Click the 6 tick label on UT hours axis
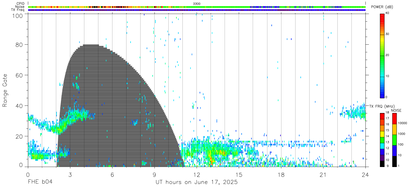The height and width of the screenshot is (189, 411). 112,175
